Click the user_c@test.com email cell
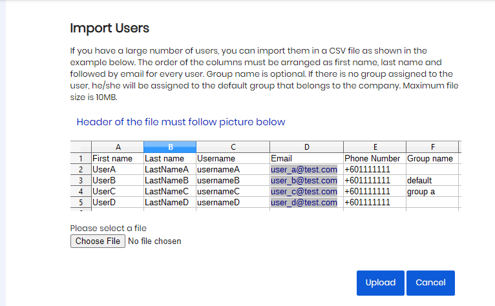The width and height of the screenshot is (495, 306). (304, 192)
